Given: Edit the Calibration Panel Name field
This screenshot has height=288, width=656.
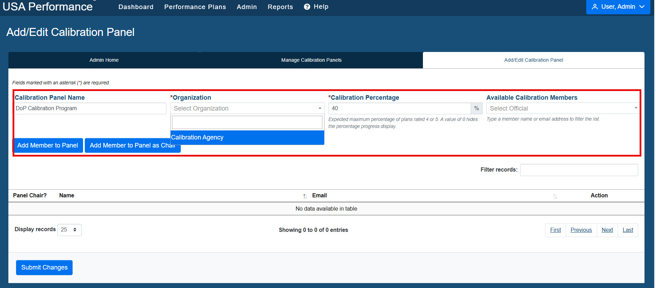Looking at the screenshot, I should pyautogui.click(x=90, y=108).
